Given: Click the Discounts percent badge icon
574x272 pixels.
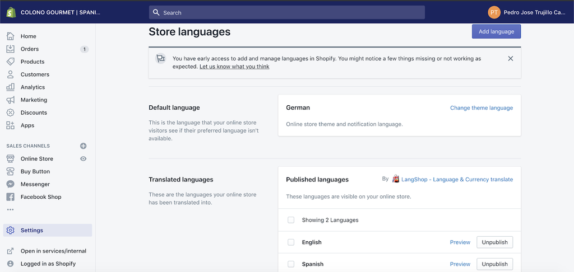Looking at the screenshot, I should click(10, 112).
